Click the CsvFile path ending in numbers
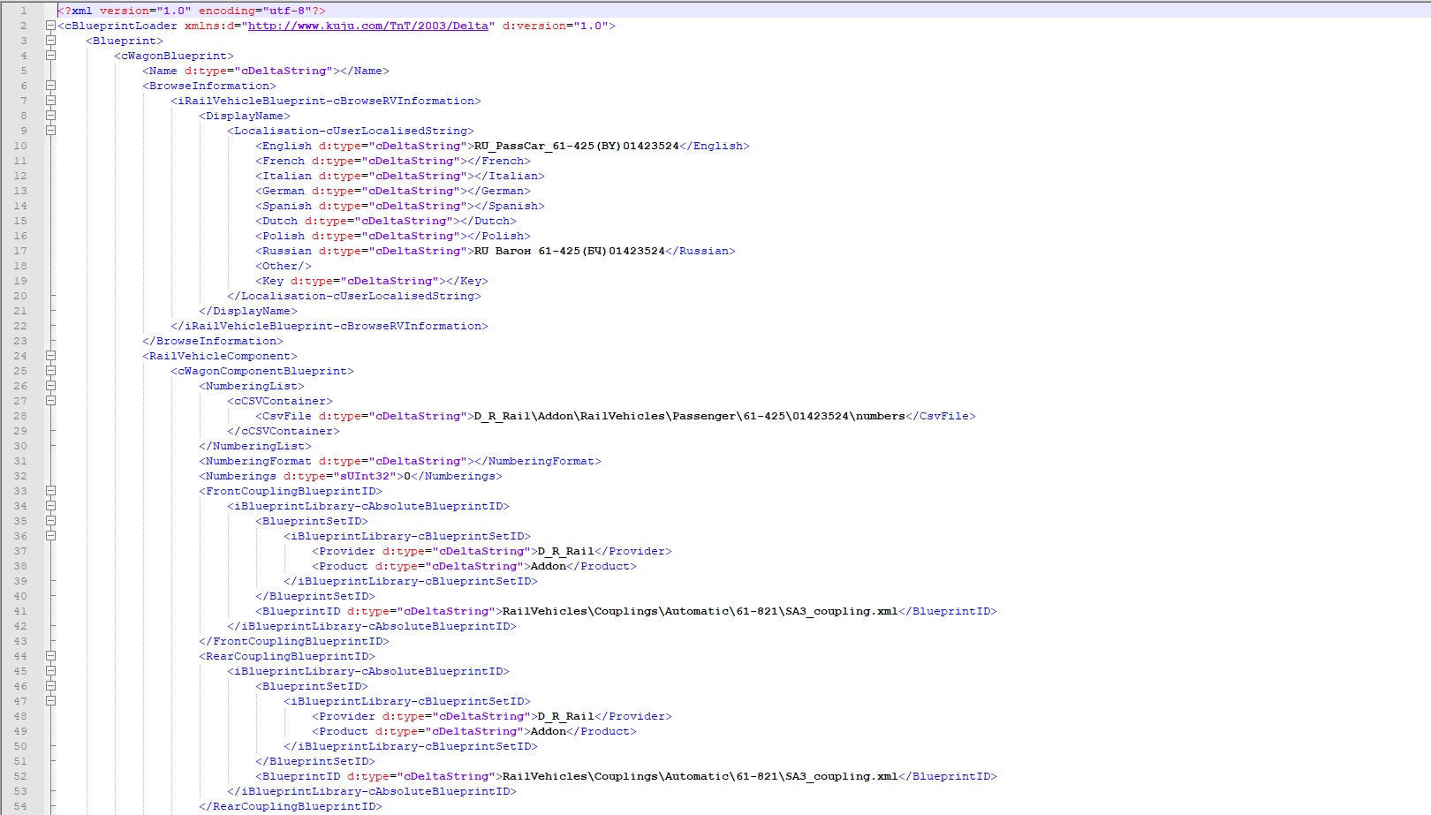1431x815 pixels. point(690,416)
